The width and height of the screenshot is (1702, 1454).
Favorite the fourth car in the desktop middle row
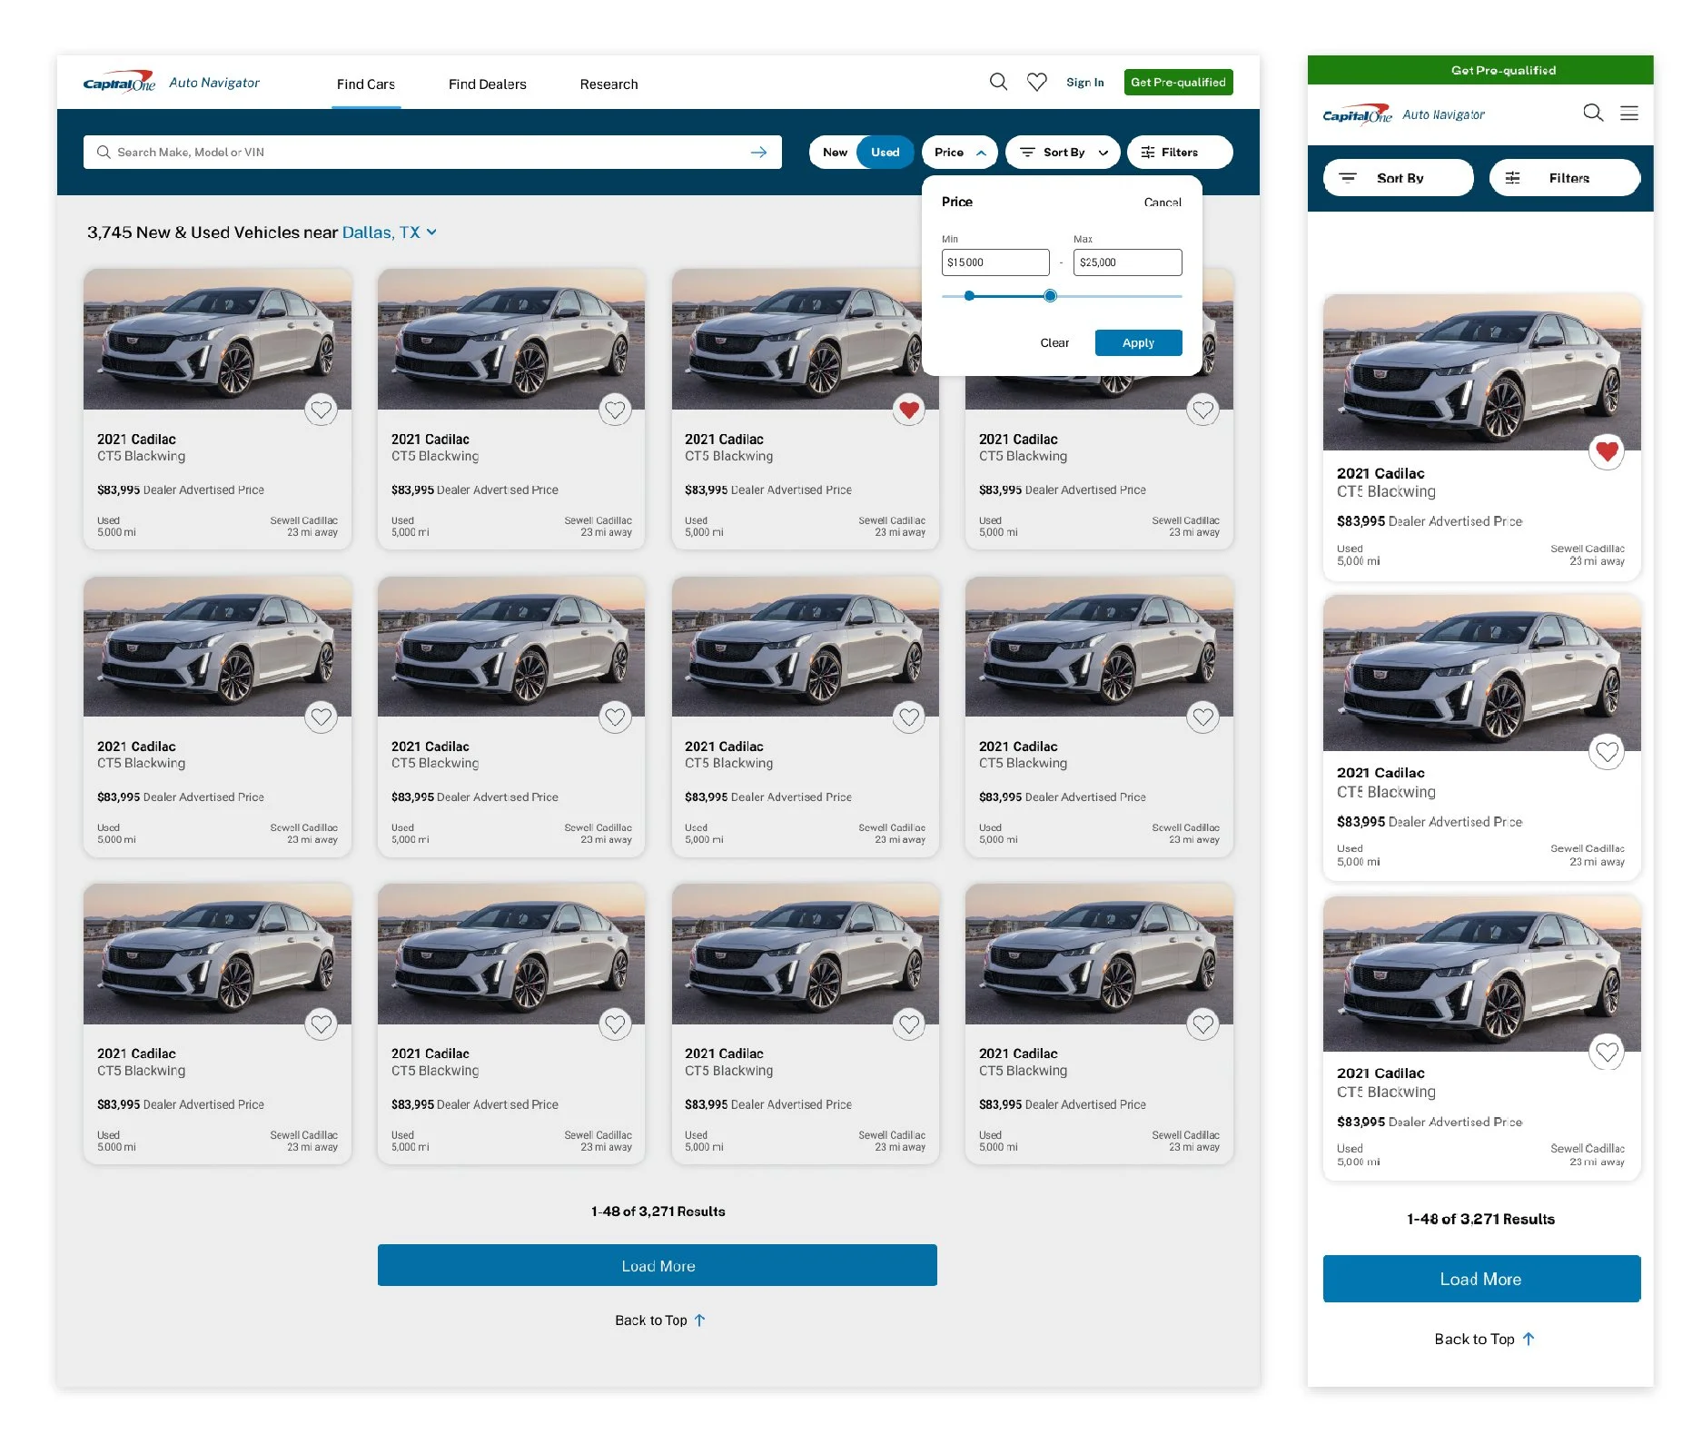(x=1203, y=717)
